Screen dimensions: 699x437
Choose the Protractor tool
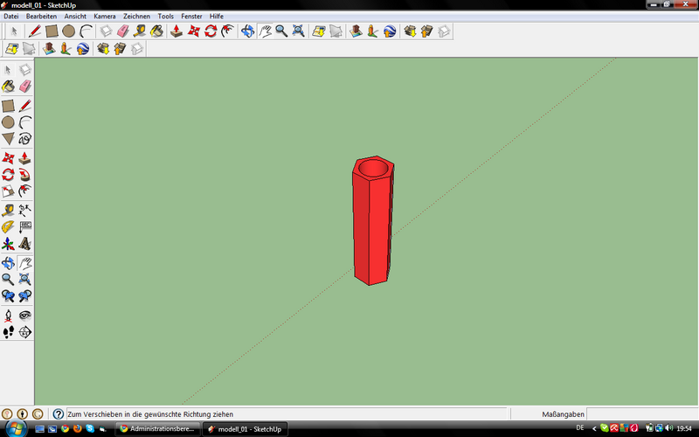[x=8, y=226]
